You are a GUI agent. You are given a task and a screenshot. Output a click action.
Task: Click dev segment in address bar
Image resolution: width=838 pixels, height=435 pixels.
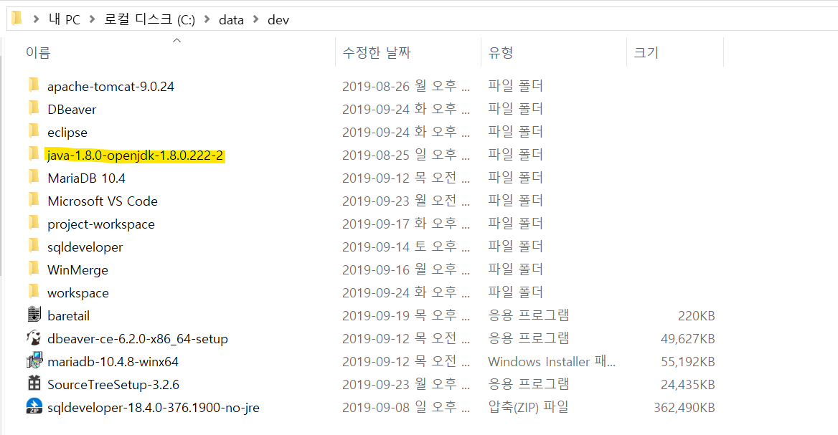click(278, 20)
